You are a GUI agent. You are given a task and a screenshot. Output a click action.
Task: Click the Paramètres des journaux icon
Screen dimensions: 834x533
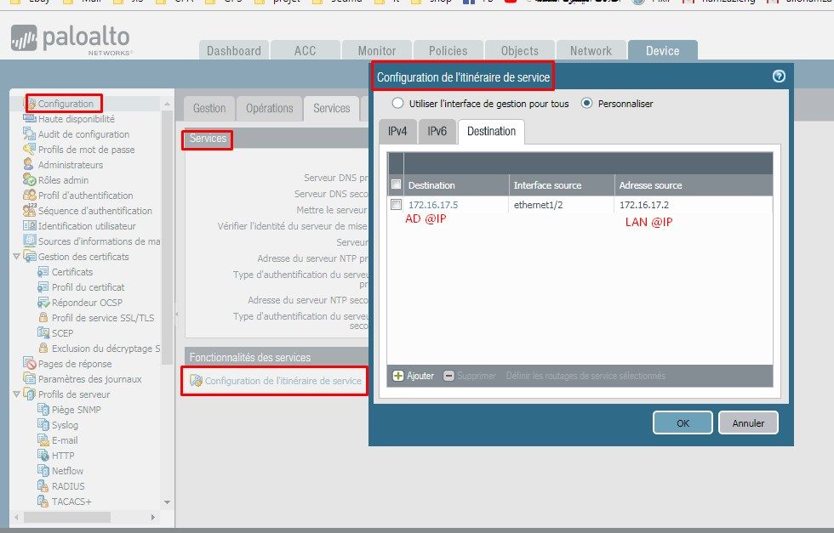pyautogui.click(x=30, y=379)
